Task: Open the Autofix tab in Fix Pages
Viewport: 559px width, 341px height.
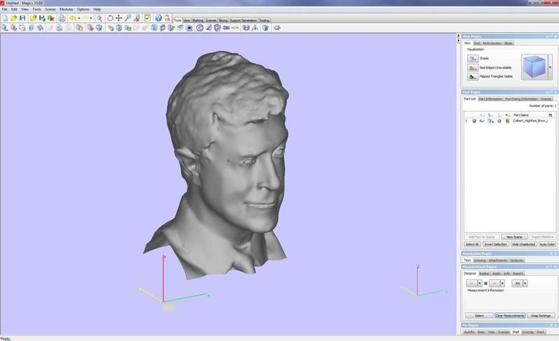Action: (469, 332)
